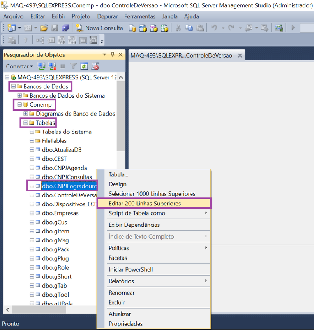This screenshot has width=314, height=330.
Task: Open the Undo history dropdown arrow
Action: [x=223, y=28]
